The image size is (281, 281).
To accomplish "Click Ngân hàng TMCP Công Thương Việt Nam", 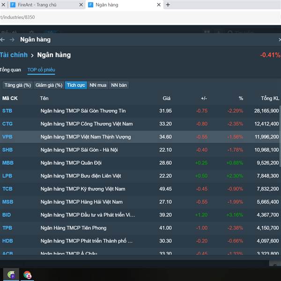I will pyautogui.click(x=87, y=124).
